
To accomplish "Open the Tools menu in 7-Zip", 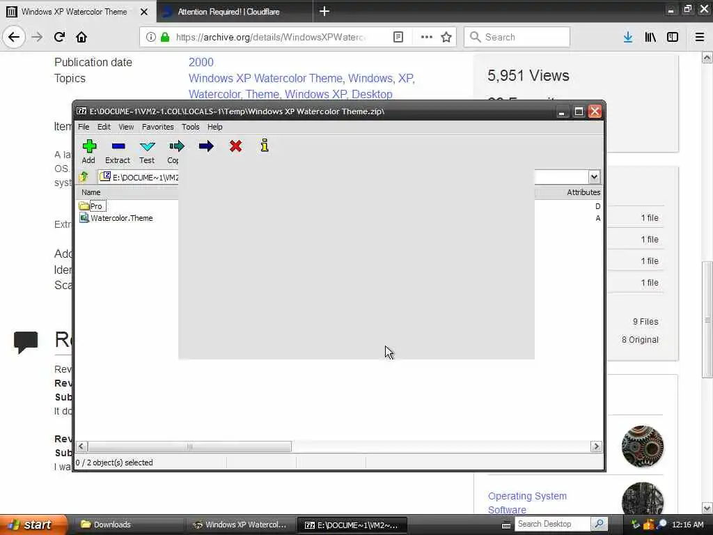I will [x=191, y=127].
